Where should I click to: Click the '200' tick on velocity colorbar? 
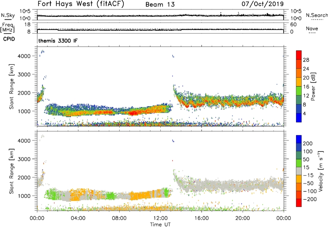tap(308, 143)
